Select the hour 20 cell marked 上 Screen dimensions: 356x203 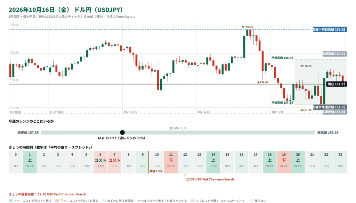click(x=298, y=162)
